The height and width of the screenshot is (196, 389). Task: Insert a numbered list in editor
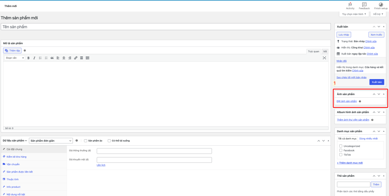click(x=46, y=58)
